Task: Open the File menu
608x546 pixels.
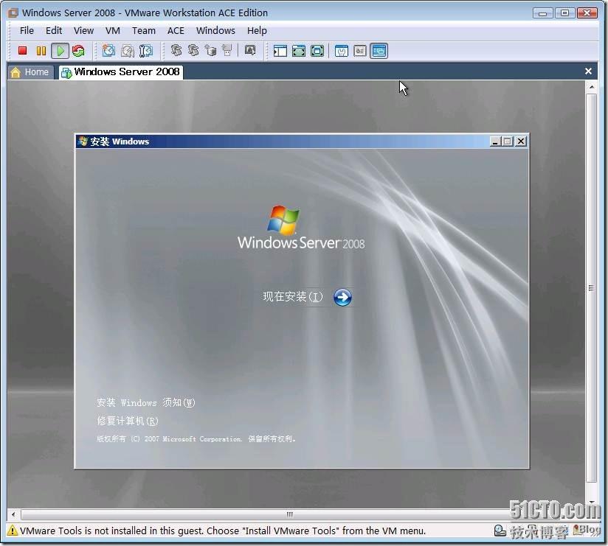Action: [x=27, y=31]
